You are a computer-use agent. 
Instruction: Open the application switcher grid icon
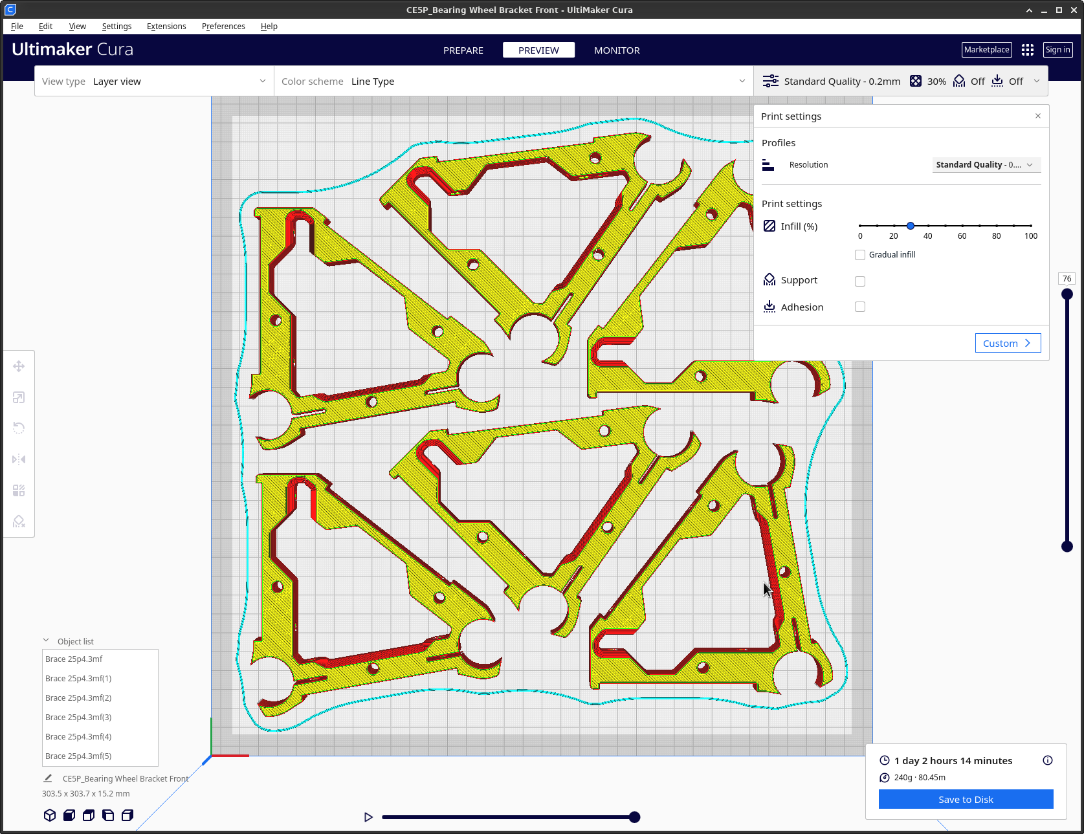(1028, 50)
